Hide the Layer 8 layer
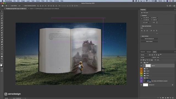176x99 pixels. click(141, 66)
